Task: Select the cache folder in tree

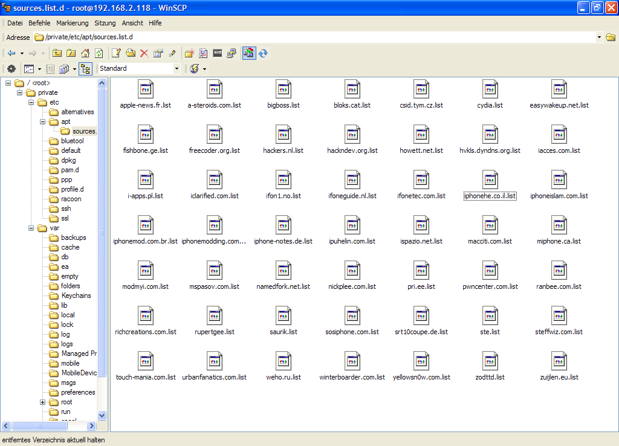Action: pyautogui.click(x=70, y=247)
